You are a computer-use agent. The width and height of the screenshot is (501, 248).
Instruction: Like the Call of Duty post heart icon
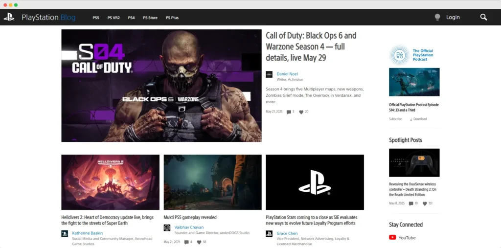[x=301, y=112]
